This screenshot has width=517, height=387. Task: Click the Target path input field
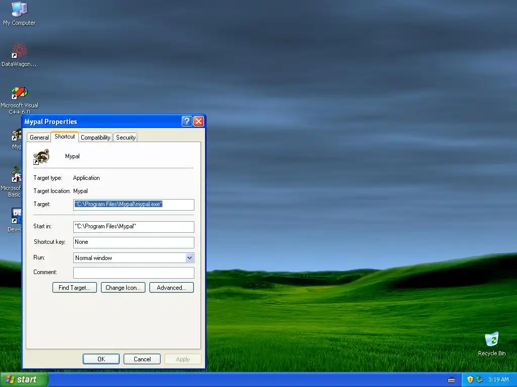click(x=133, y=205)
